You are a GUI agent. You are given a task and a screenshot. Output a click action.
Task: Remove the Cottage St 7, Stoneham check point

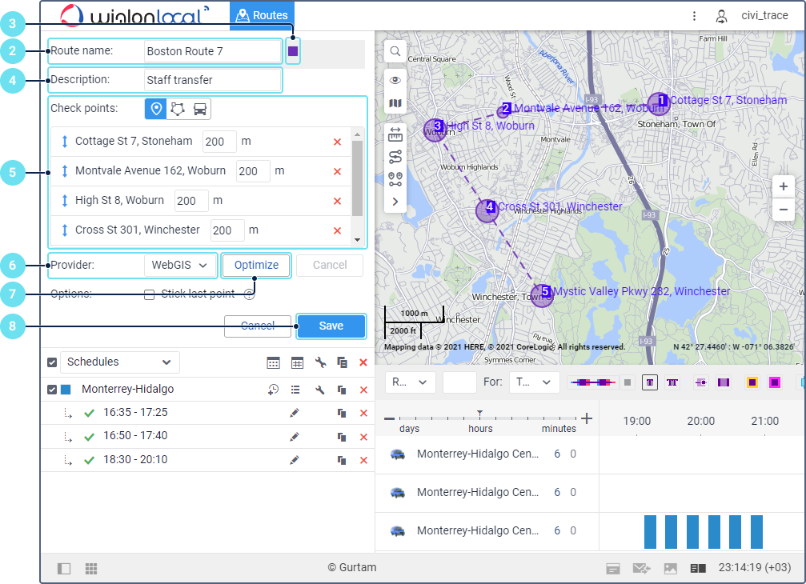(x=337, y=142)
